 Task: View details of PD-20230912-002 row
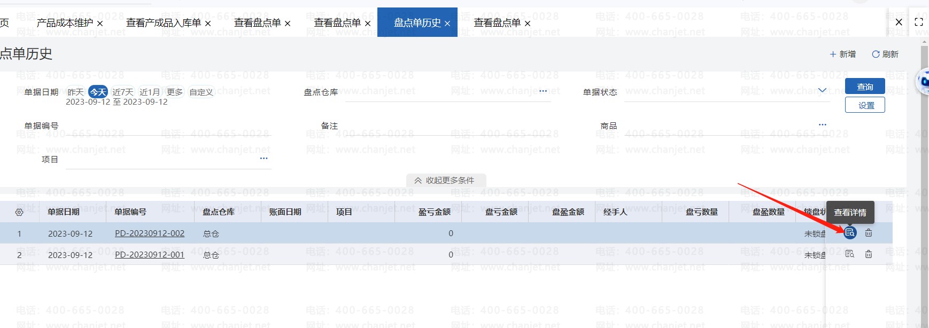(850, 233)
